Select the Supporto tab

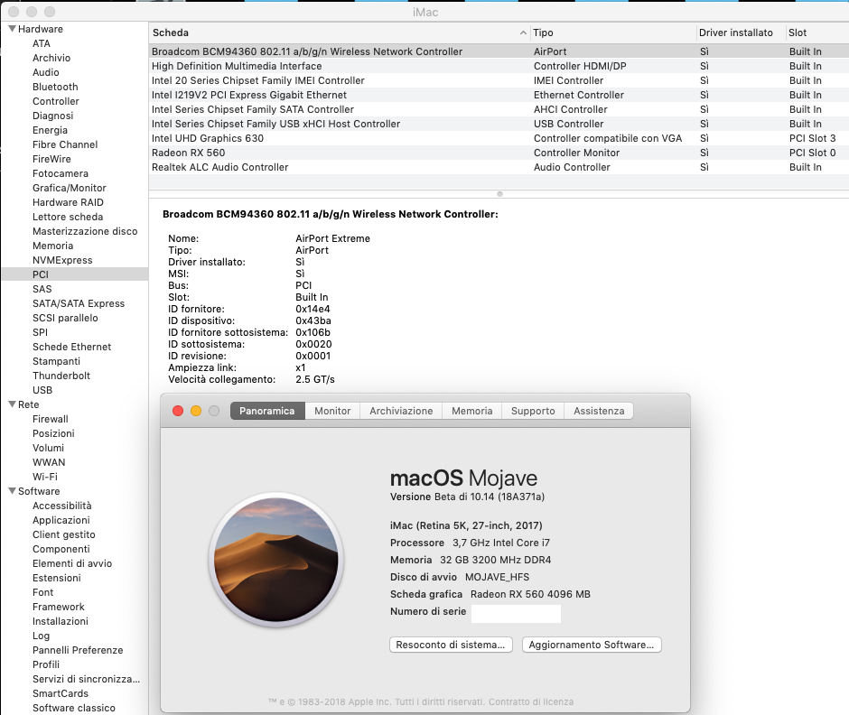click(533, 411)
